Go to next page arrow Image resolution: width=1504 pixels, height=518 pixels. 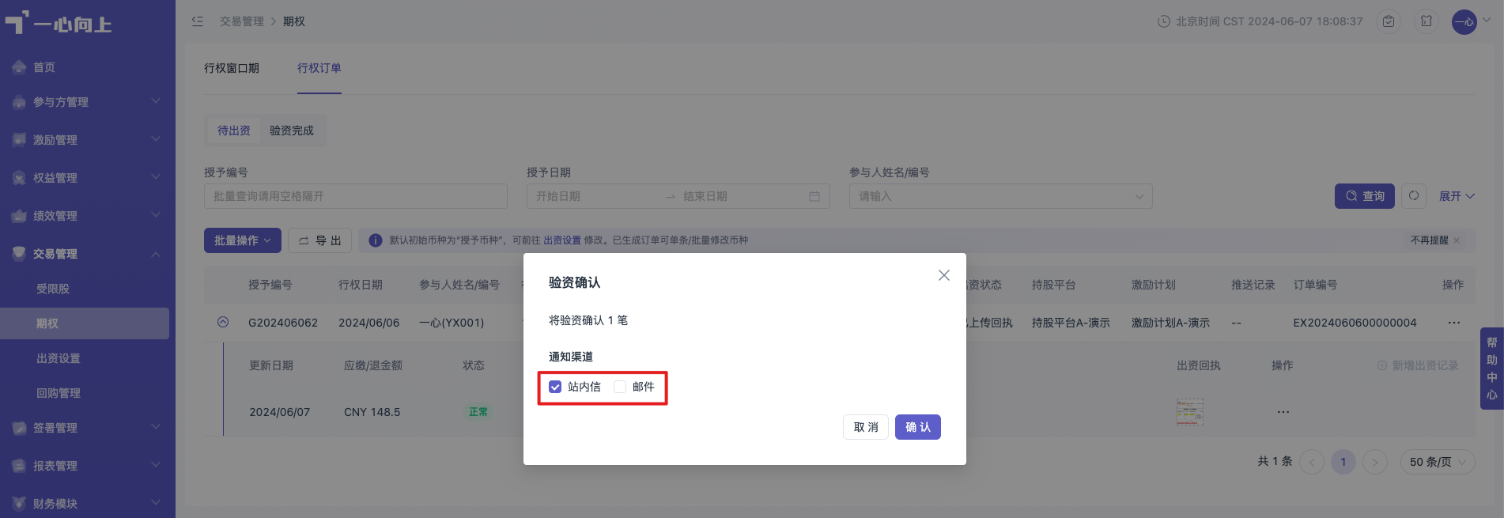coord(1375,462)
